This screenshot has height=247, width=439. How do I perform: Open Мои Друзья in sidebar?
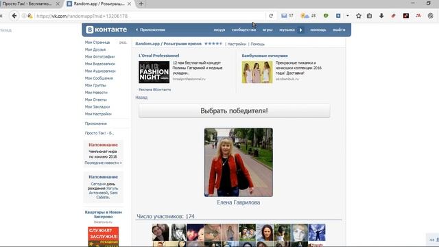[x=95, y=49]
